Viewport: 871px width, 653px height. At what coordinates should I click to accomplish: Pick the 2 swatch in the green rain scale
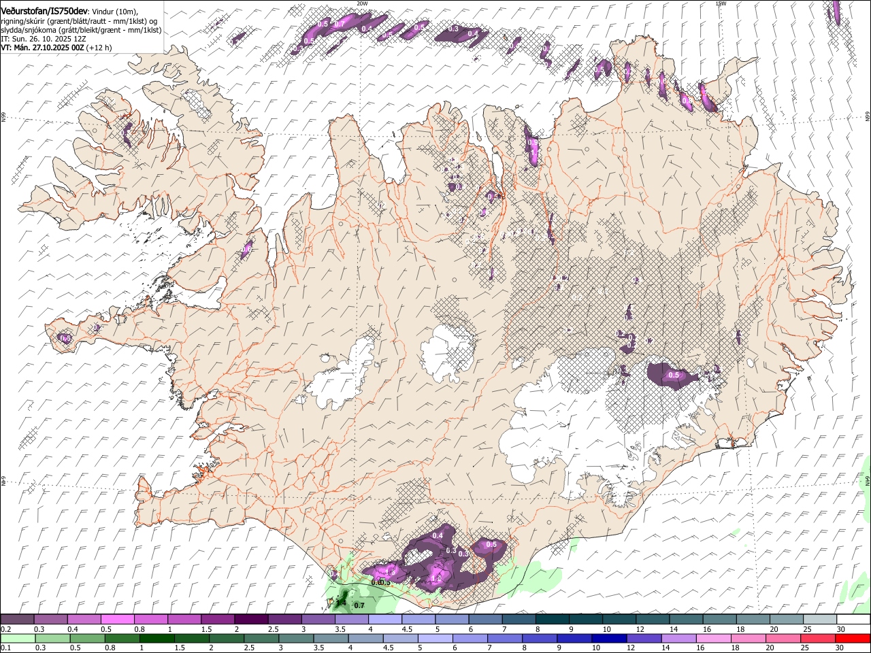(x=227, y=638)
